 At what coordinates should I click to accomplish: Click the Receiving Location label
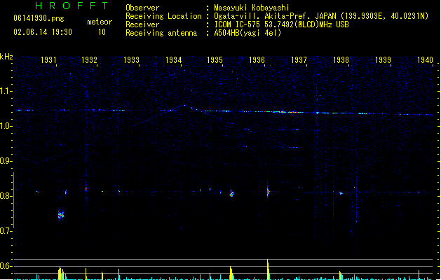pos(163,16)
